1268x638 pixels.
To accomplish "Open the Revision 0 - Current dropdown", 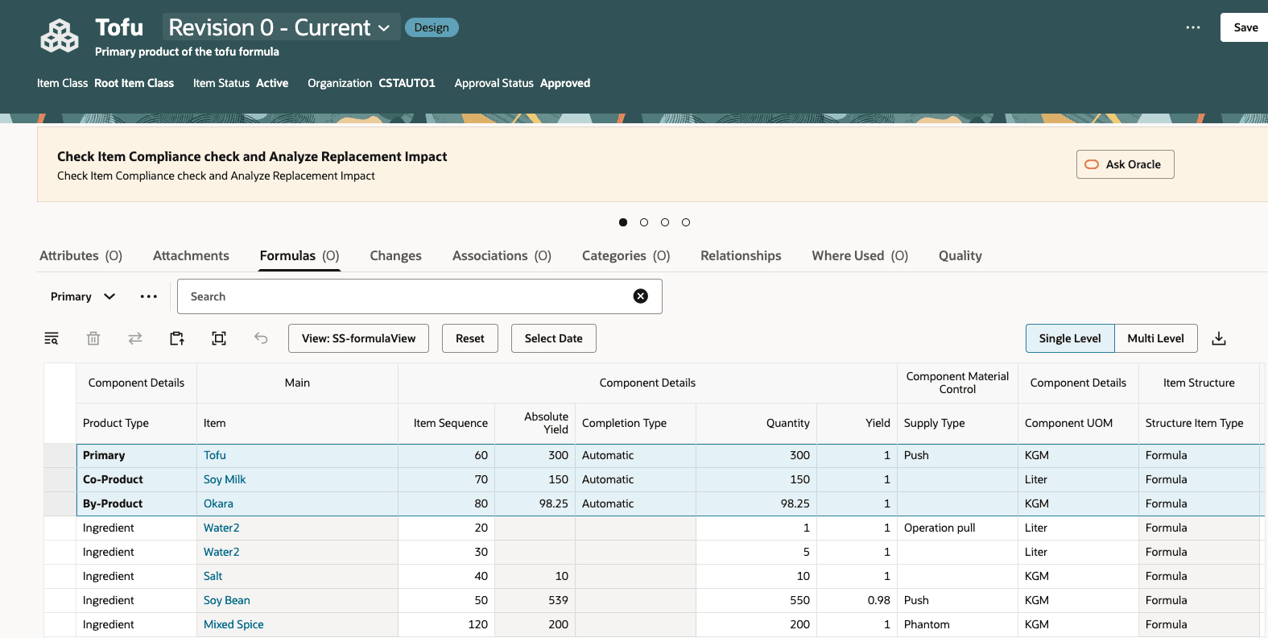I will click(279, 27).
